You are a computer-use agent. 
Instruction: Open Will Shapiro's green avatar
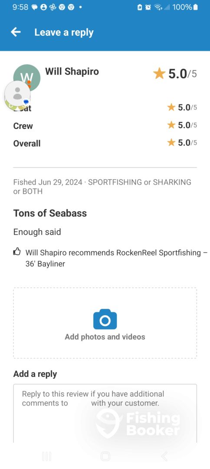27,77
